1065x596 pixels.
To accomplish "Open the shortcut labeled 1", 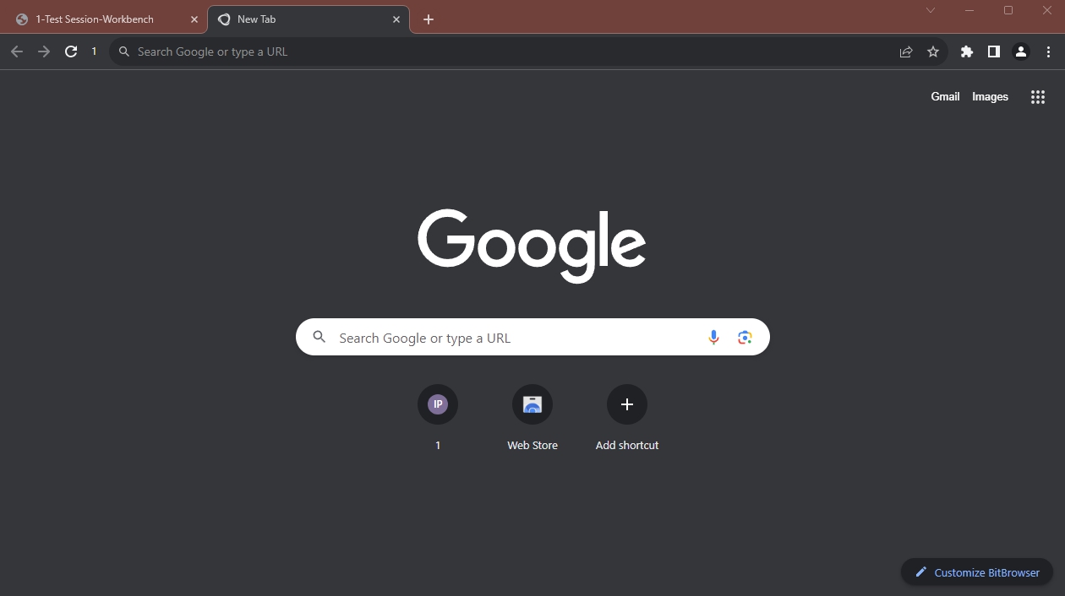I will (438, 419).
